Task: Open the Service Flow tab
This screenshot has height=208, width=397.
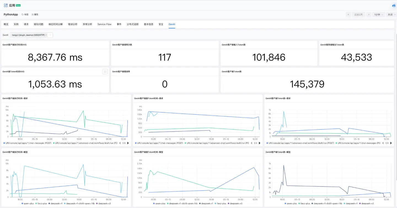Action: click(x=104, y=24)
